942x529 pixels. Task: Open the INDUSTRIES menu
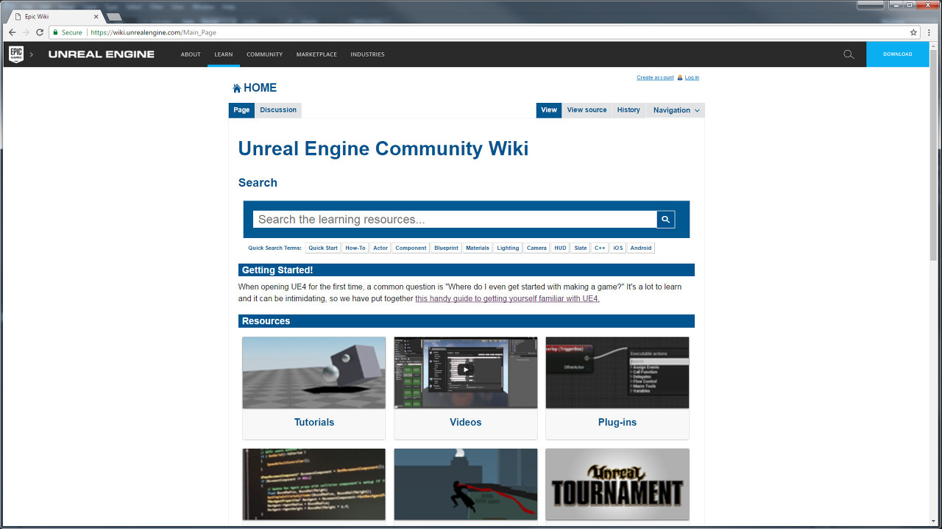(367, 54)
